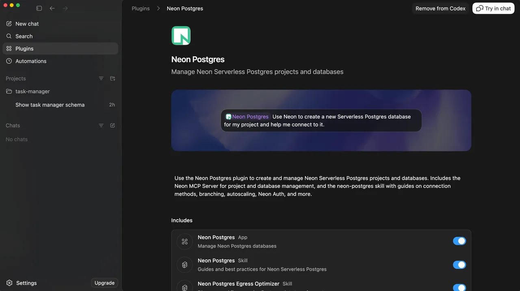The height and width of the screenshot is (291, 520).
Task: Click the Neon Postgres page title
Action: pyautogui.click(x=198, y=59)
